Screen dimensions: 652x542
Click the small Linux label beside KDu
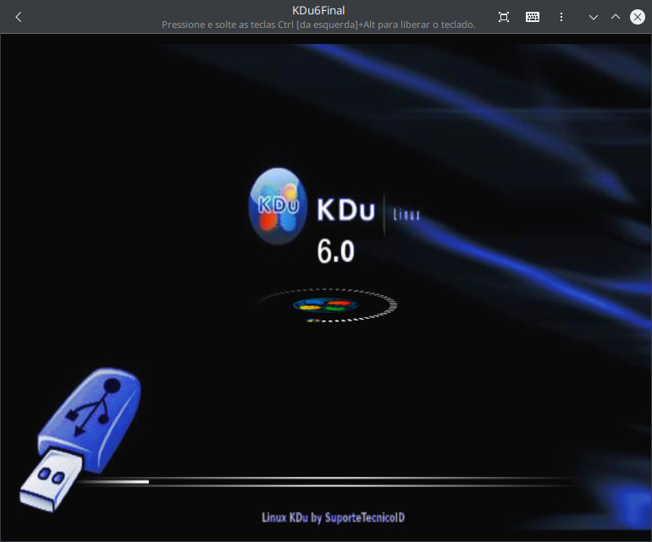pyautogui.click(x=406, y=216)
